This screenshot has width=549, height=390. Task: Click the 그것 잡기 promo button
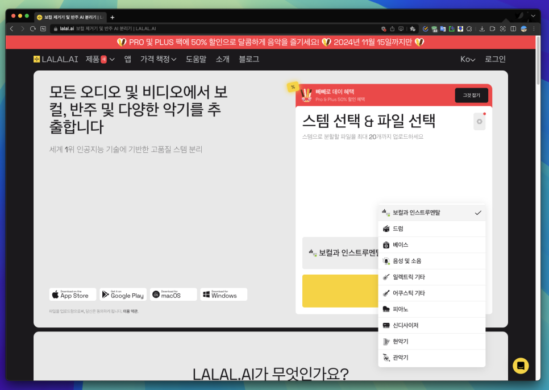[x=471, y=95]
